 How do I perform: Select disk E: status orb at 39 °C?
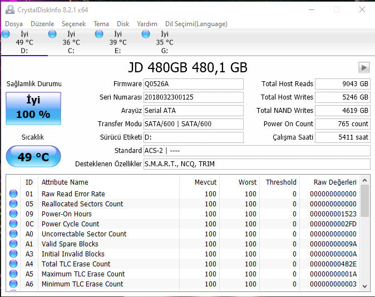point(99,34)
